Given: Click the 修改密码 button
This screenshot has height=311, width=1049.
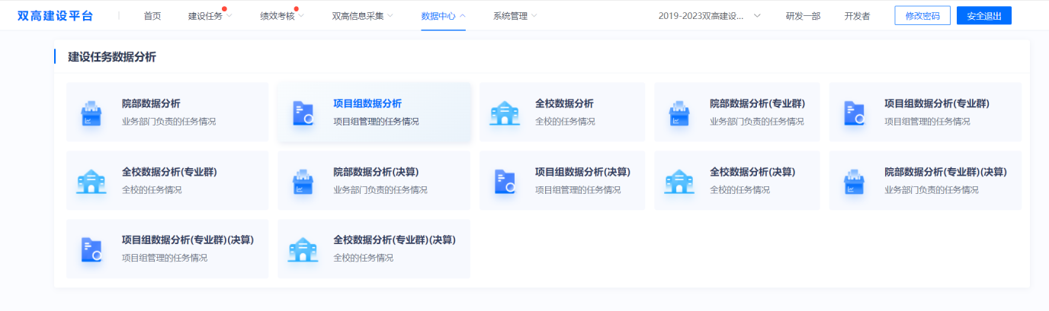Looking at the screenshot, I should [x=922, y=16].
